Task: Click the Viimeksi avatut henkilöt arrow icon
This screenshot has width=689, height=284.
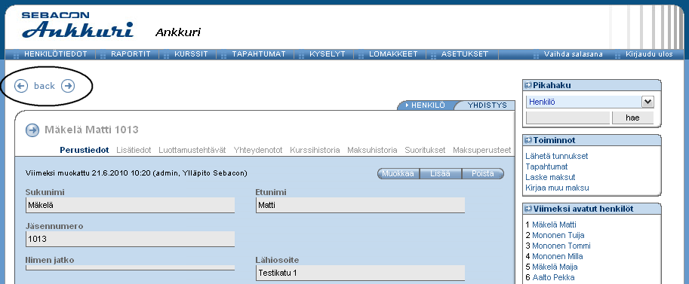Action: pyautogui.click(x=528, y=209)
